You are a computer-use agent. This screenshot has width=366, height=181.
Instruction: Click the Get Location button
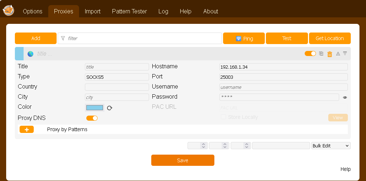[x=329, y=38]
